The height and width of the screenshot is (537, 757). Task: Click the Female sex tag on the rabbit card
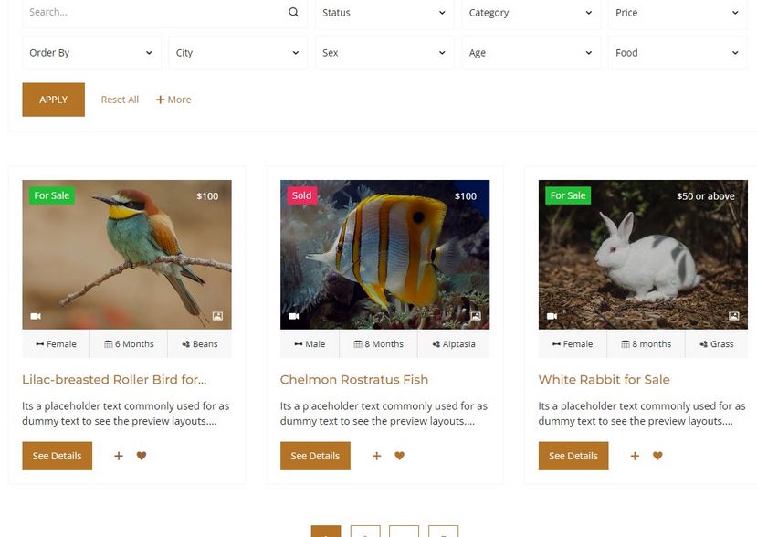[x=573, y=343]
